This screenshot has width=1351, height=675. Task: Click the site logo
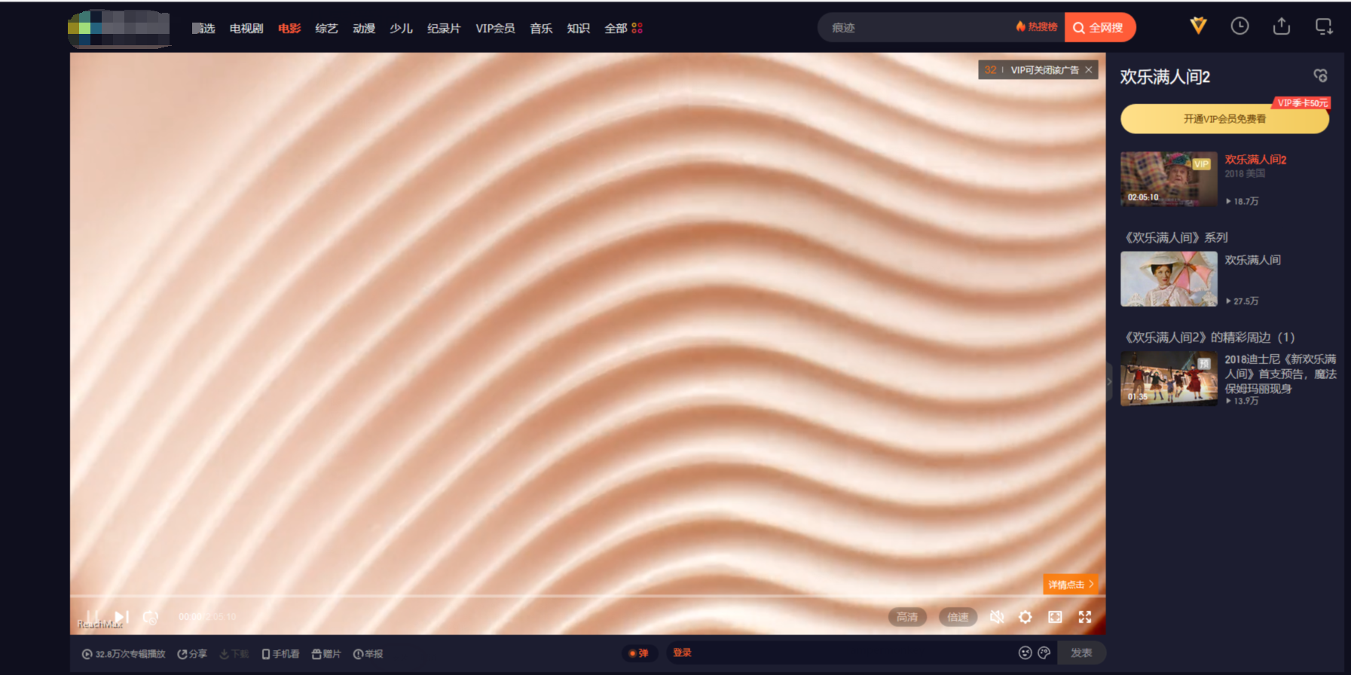coord(119,29)
